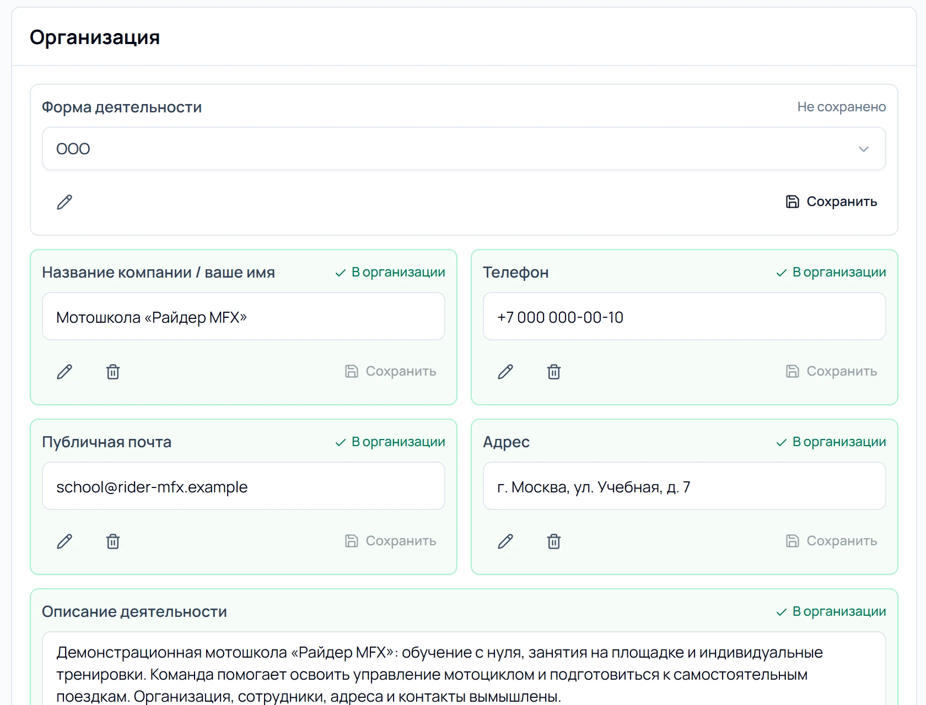
Task: Click the pencil icon in the Адрес card
Action: click(505, 541)
